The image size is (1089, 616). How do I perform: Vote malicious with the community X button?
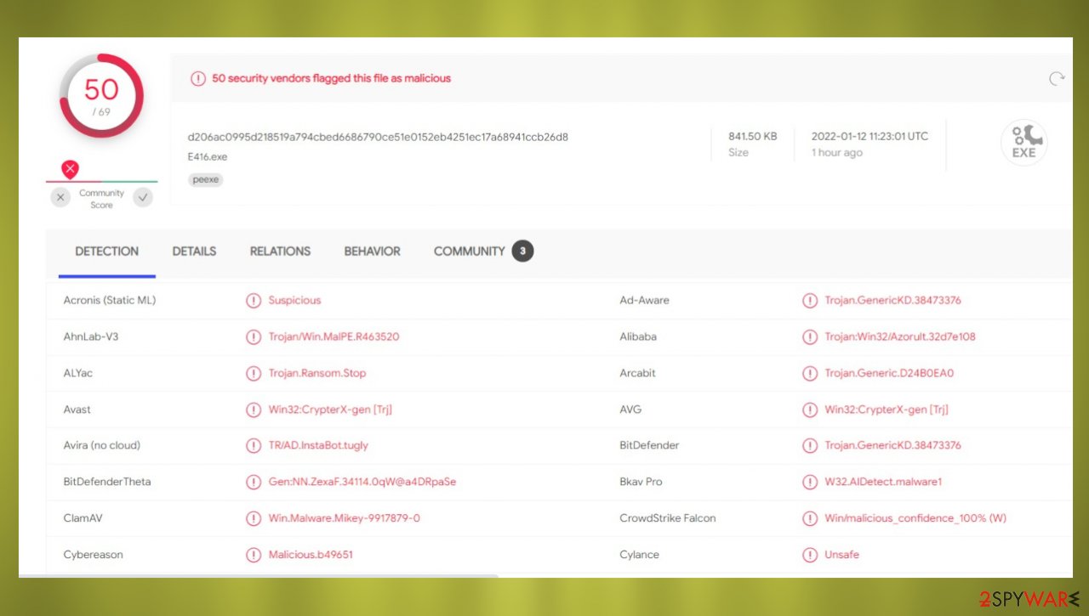60,198
